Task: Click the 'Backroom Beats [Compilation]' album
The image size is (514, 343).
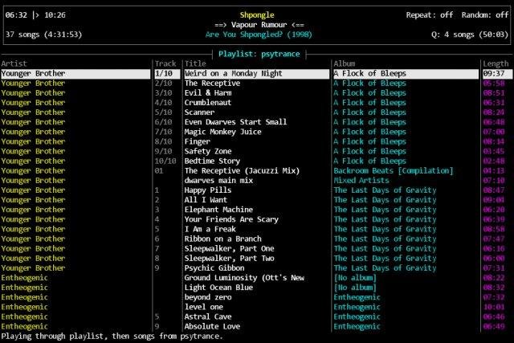Action: point(394,171)
